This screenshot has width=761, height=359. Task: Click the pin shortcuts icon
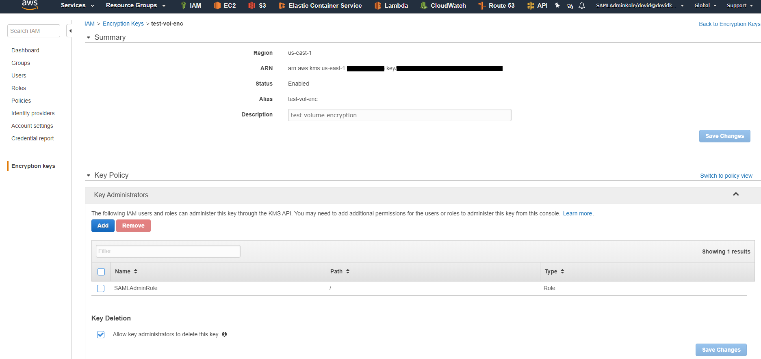point(557,5)
